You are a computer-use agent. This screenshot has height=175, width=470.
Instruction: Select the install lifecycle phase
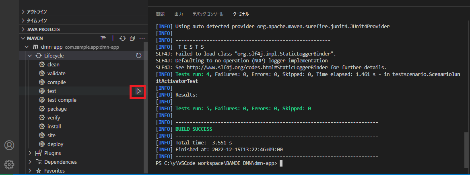coord(54,126)
